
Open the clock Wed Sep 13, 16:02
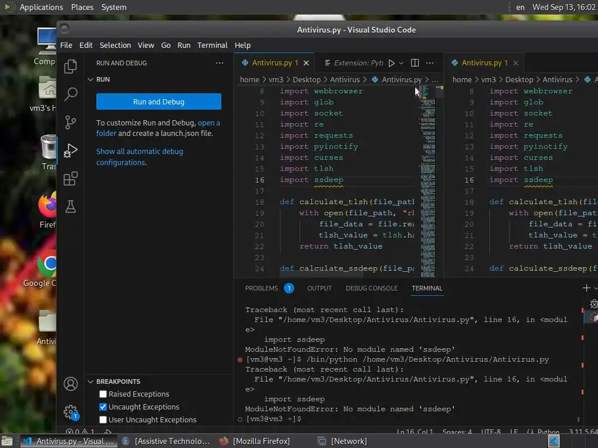tap(564, 7)
